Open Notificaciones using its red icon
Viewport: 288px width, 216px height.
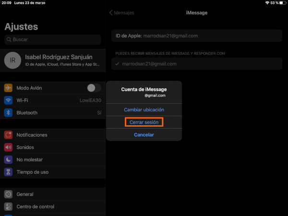coord(8,135)
